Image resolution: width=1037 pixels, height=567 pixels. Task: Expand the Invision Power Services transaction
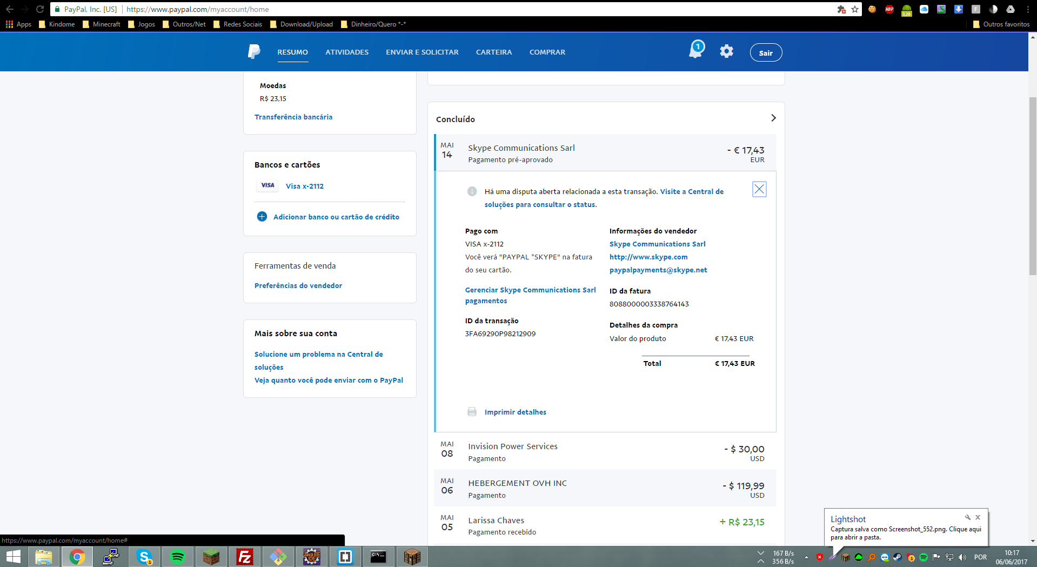coord(605,451)
